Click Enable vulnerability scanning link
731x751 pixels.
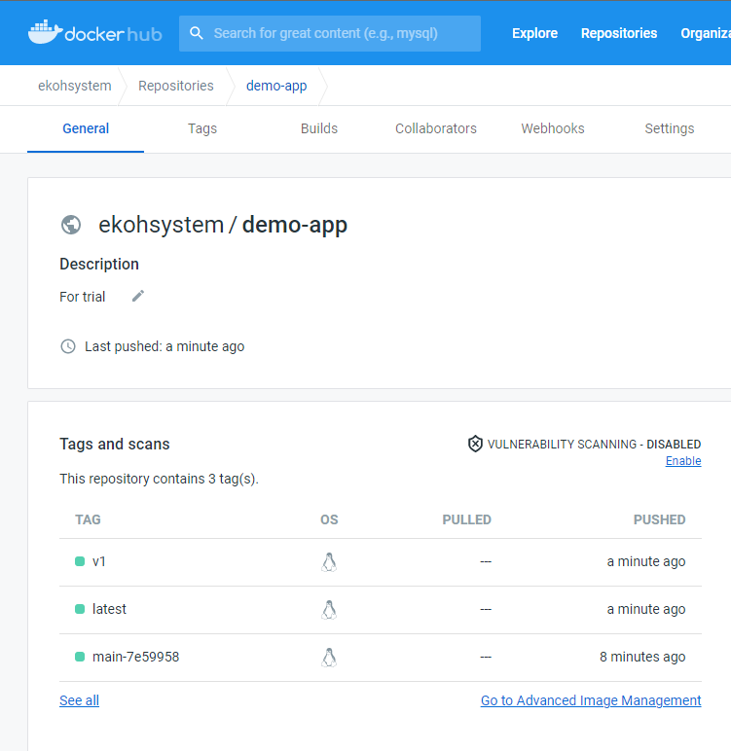pyautogui.click(x=683, y=461)
